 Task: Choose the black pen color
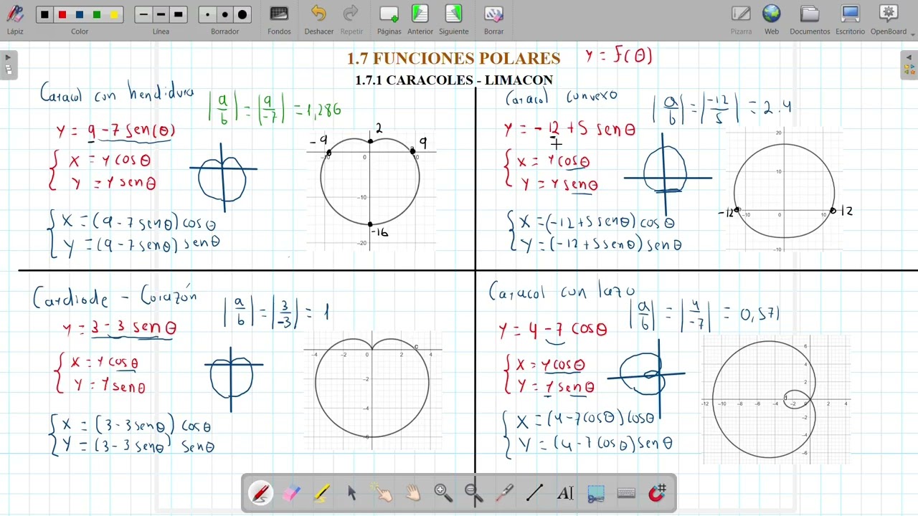tap(45, 14)
